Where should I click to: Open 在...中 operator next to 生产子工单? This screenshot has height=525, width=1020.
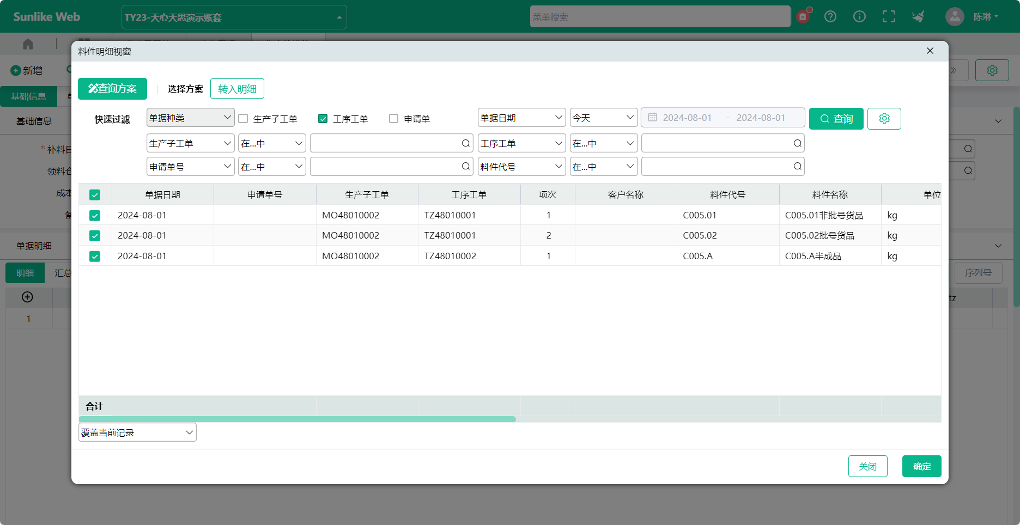click(272, 143)
